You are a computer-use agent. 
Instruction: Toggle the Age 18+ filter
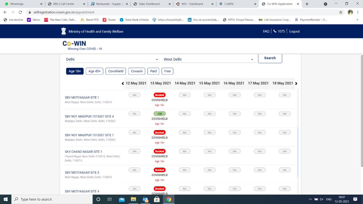pos(75,71)
